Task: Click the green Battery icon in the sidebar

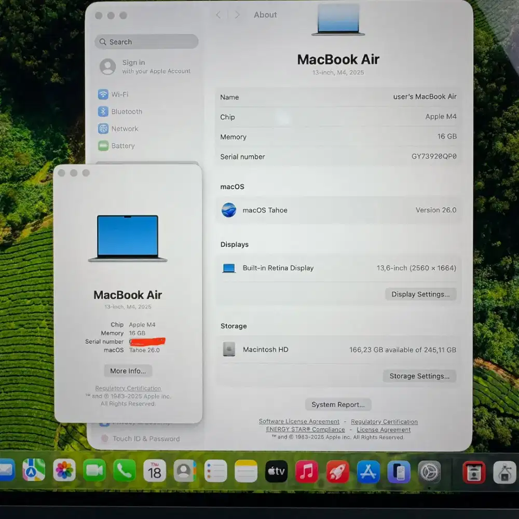Action: click(103, 146)
